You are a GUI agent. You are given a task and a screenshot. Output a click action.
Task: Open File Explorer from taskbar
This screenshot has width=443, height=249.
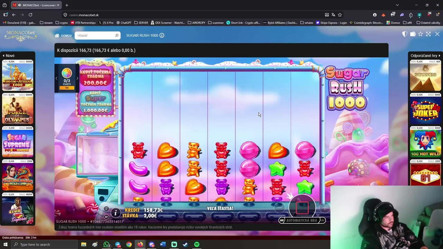[x=84, y=245]
